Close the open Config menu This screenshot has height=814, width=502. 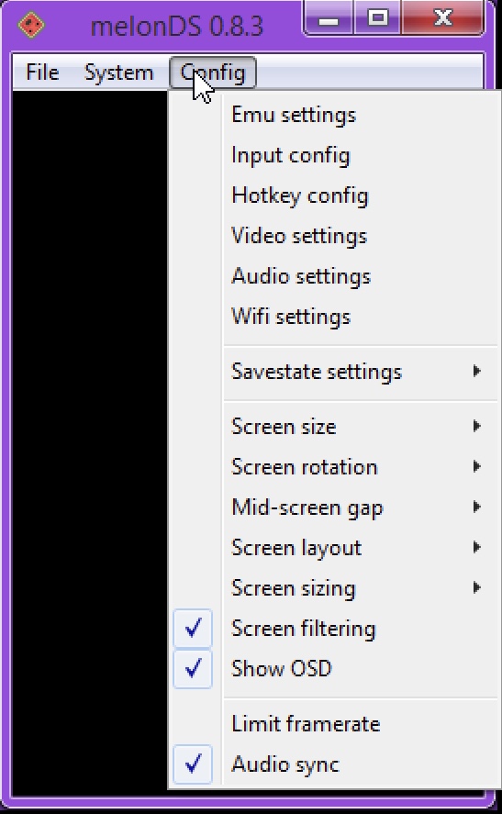pos(213,72)
